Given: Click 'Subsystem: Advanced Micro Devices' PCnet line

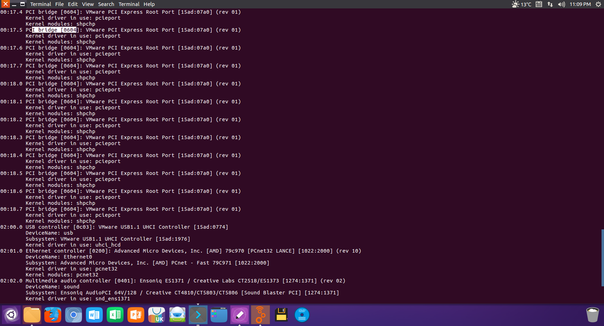Looking at the screenshot, I should pos(147,263).
